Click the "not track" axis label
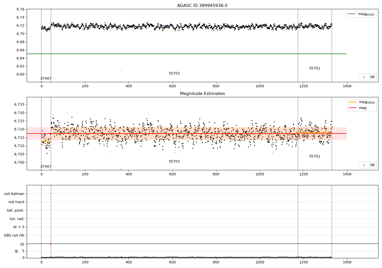 pos(16,202)
